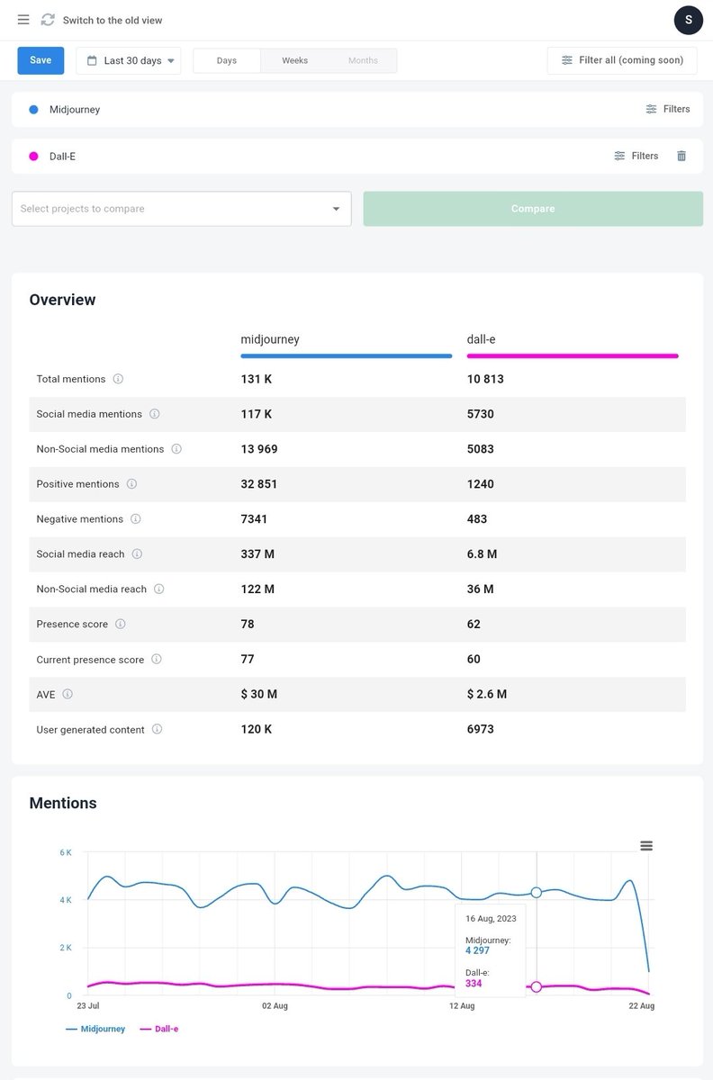Click the blue bar under midjourney column header
713x1080 pixels.
pos(347,355)
